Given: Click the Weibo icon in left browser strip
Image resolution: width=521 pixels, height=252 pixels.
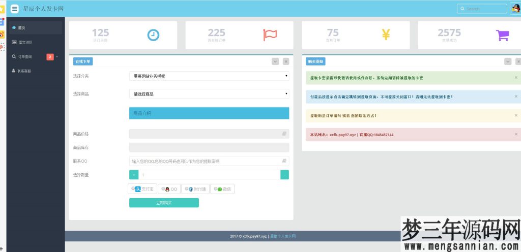Looking at the screenshot, I should click(2, 35).
